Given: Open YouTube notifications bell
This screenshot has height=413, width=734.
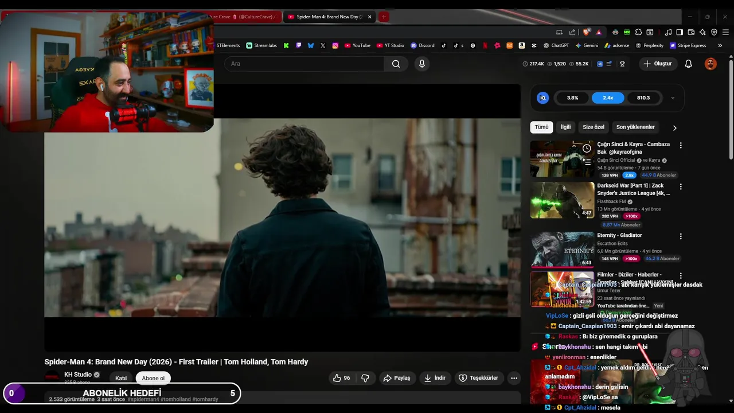Looking at the screenshot, I should [688, 64].
